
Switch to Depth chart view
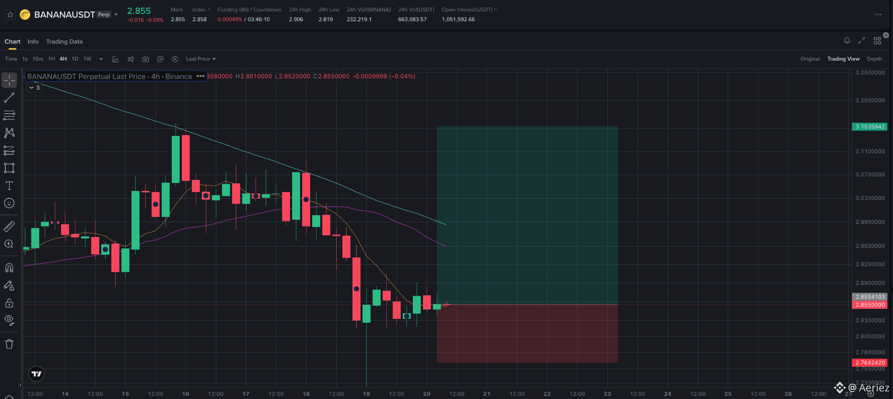coord(874,59)
